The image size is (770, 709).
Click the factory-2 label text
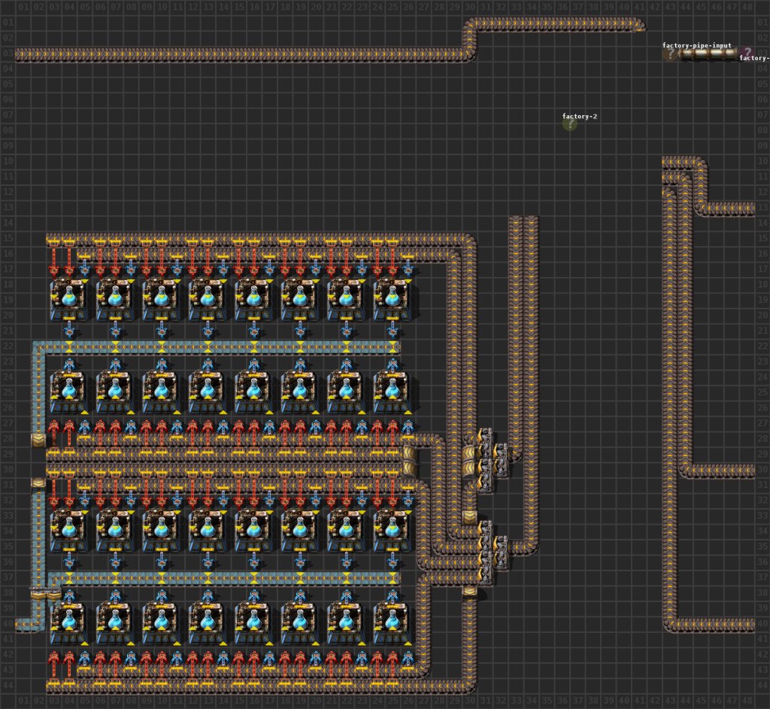pyautogui.click(x=580, y=116)
